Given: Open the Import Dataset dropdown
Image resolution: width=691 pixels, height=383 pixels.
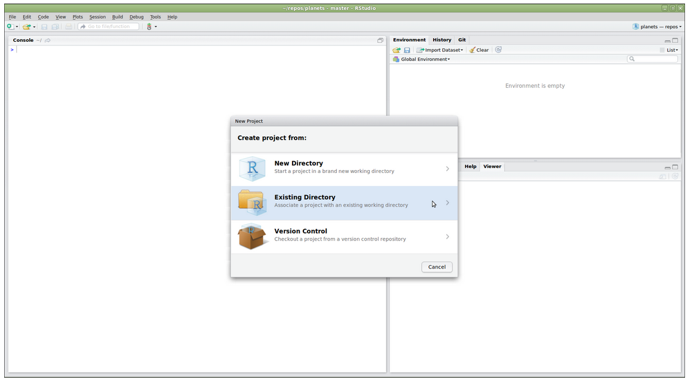Looking at the screenshot, I should (440, 50).
